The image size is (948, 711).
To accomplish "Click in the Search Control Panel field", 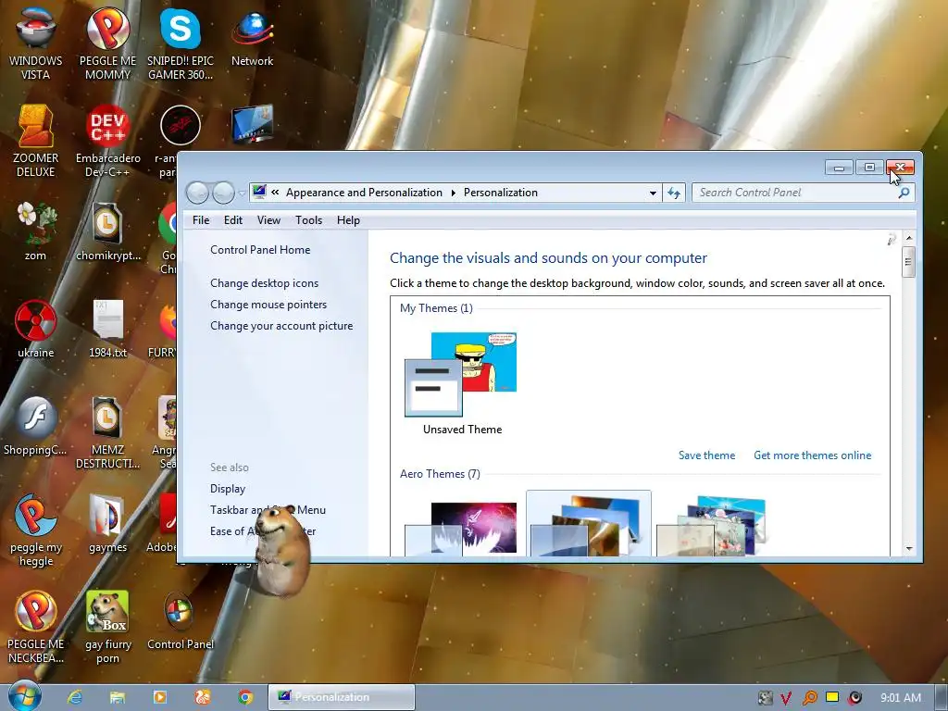I will [795, 193].
